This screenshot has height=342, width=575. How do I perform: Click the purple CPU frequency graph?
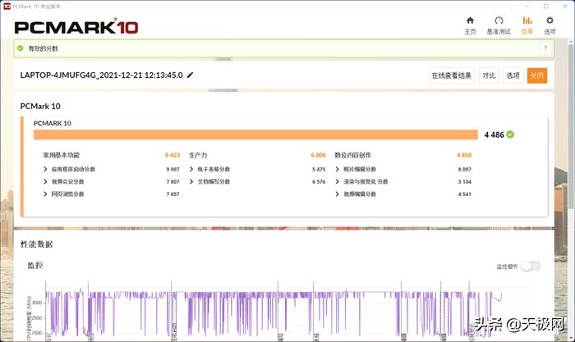click(x=274, y=313)
